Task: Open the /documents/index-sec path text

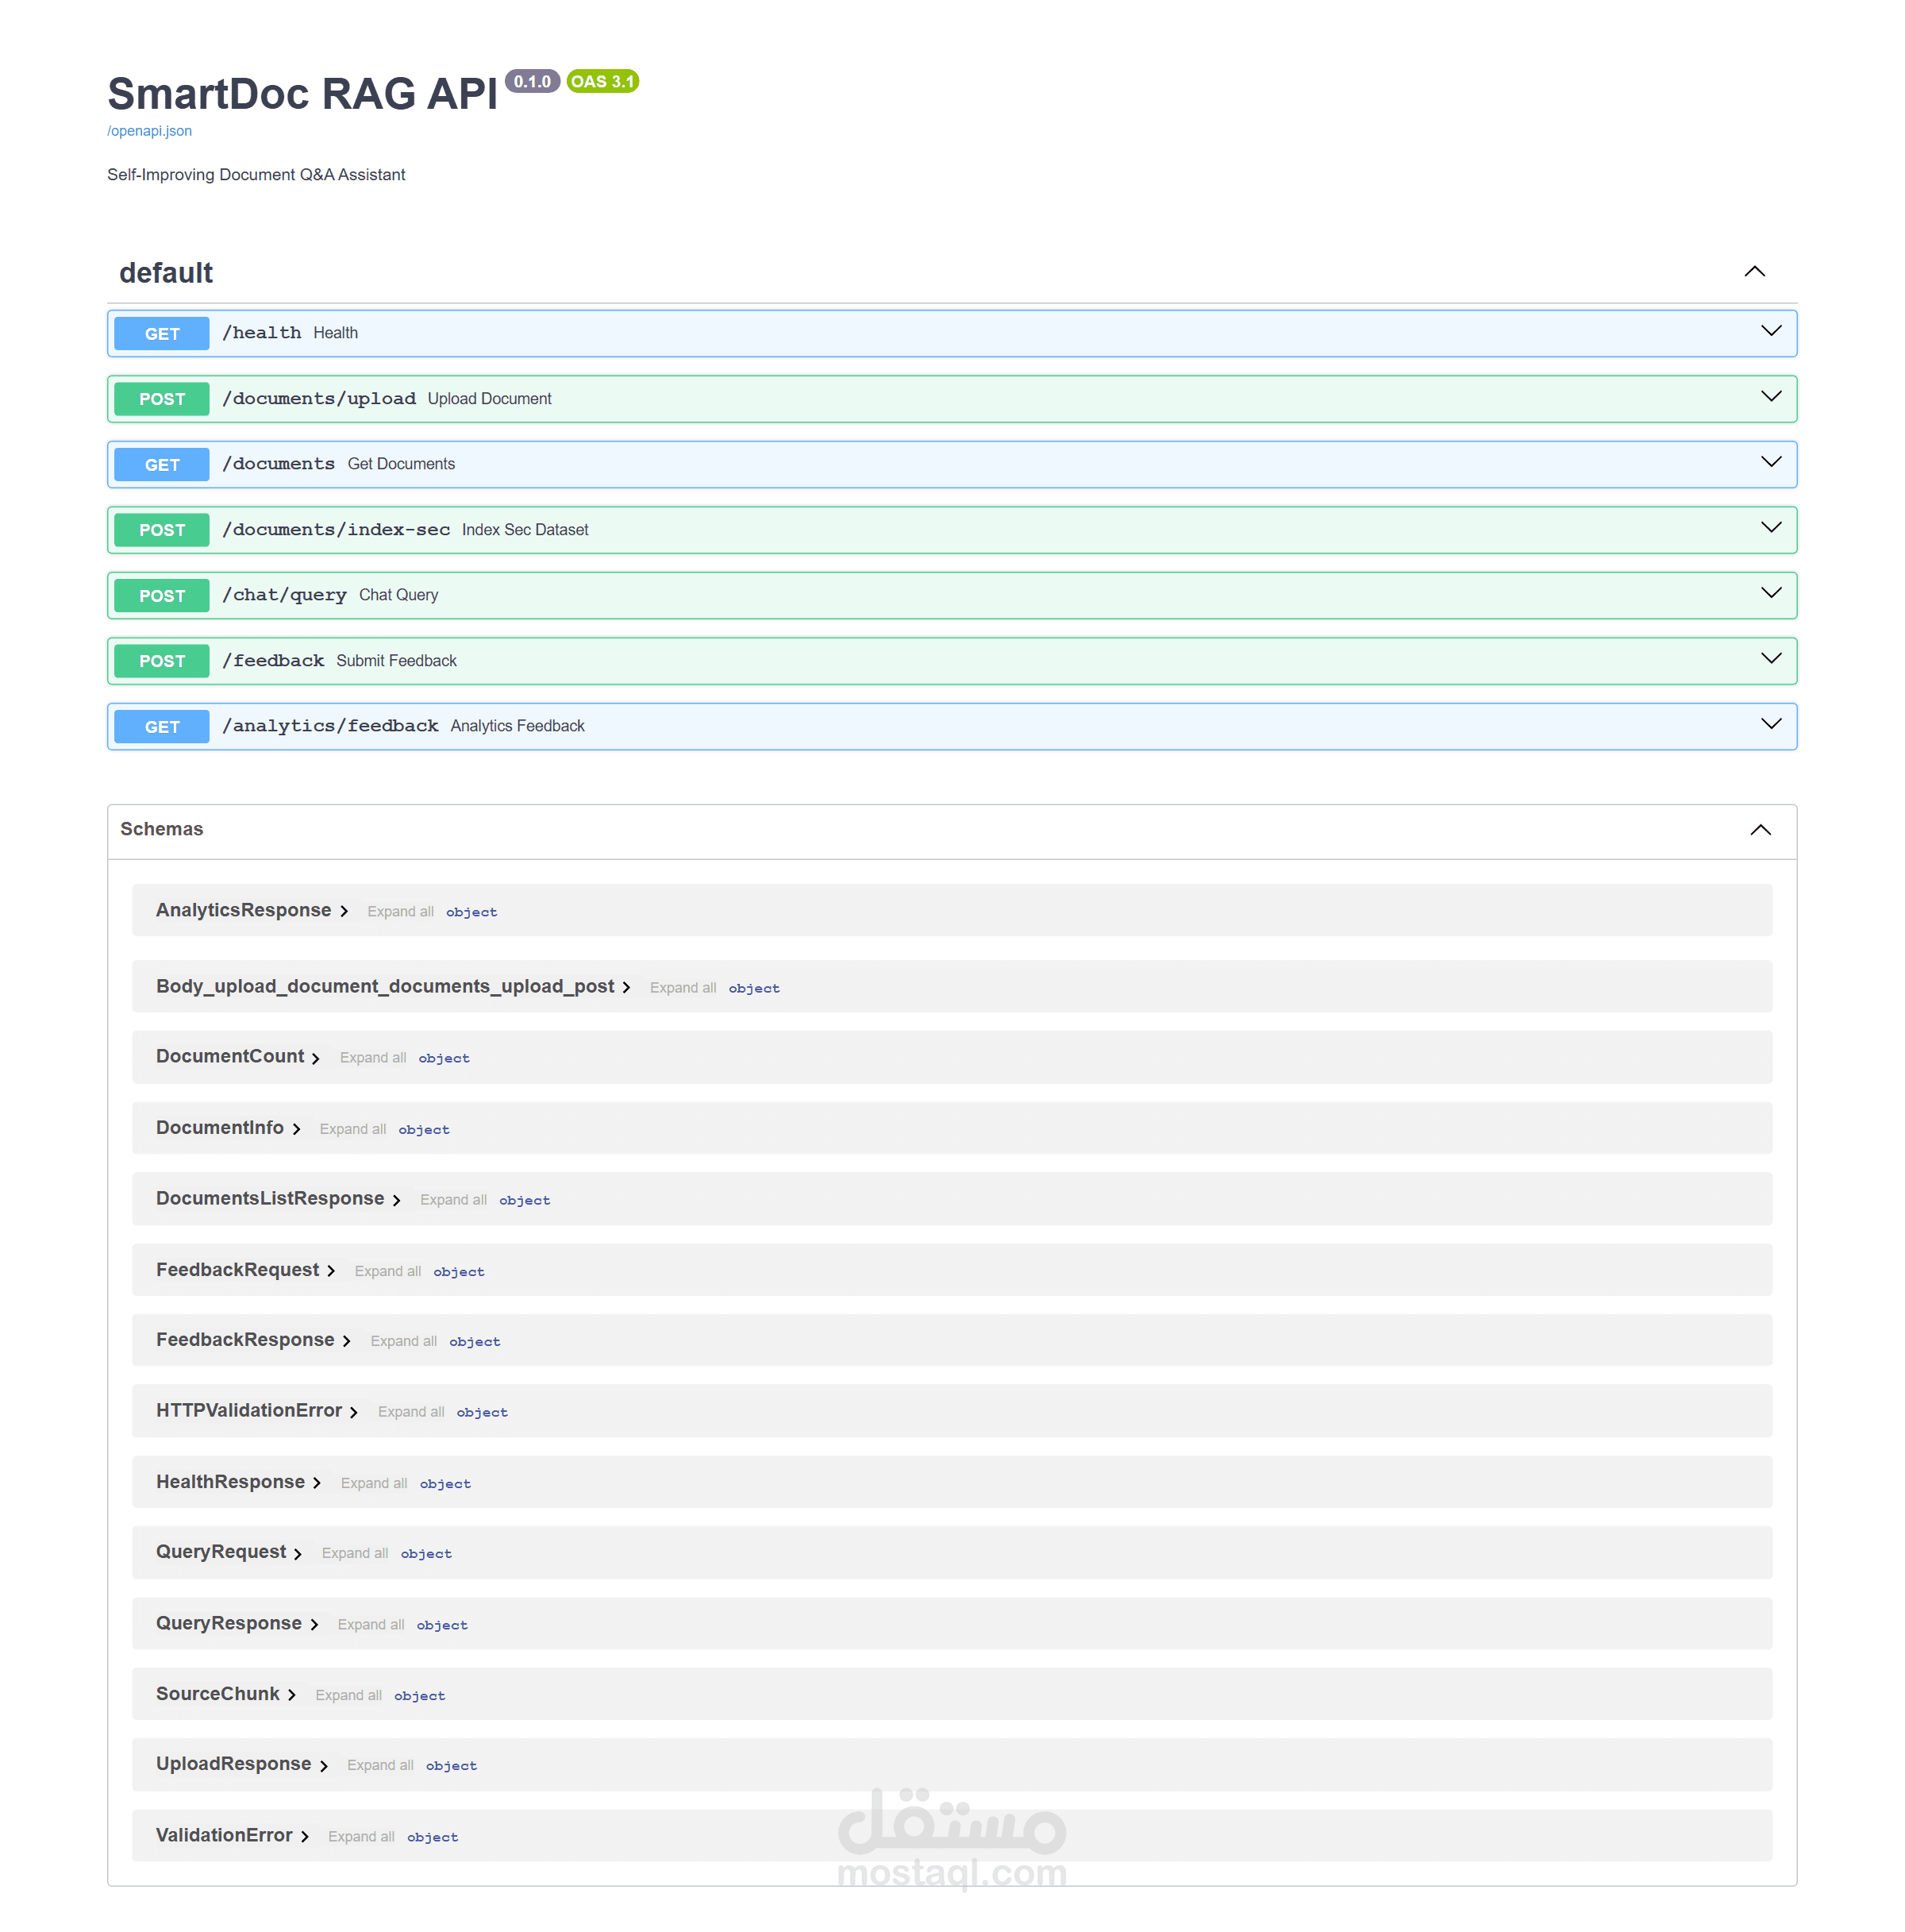Action: coord(336,529)
